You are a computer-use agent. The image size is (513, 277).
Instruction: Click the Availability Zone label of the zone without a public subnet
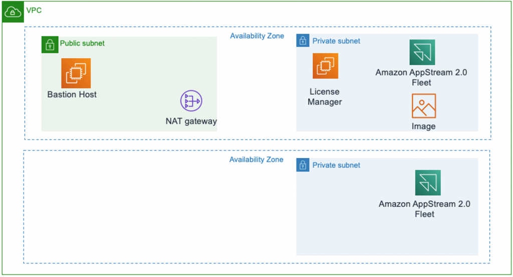[x=256, y=160]
